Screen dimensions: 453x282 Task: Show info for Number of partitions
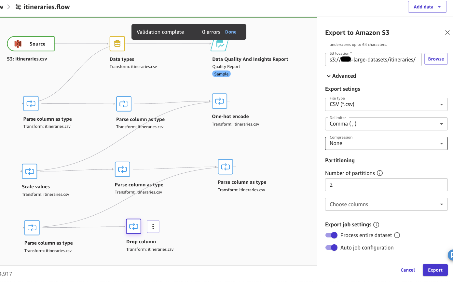pyautogui.click(x=379, y=173)
